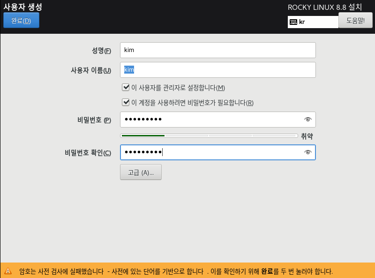The height and width of the screenshot is (278, 375).
Task: Show confirm password using eye icon
Action: 308,152
